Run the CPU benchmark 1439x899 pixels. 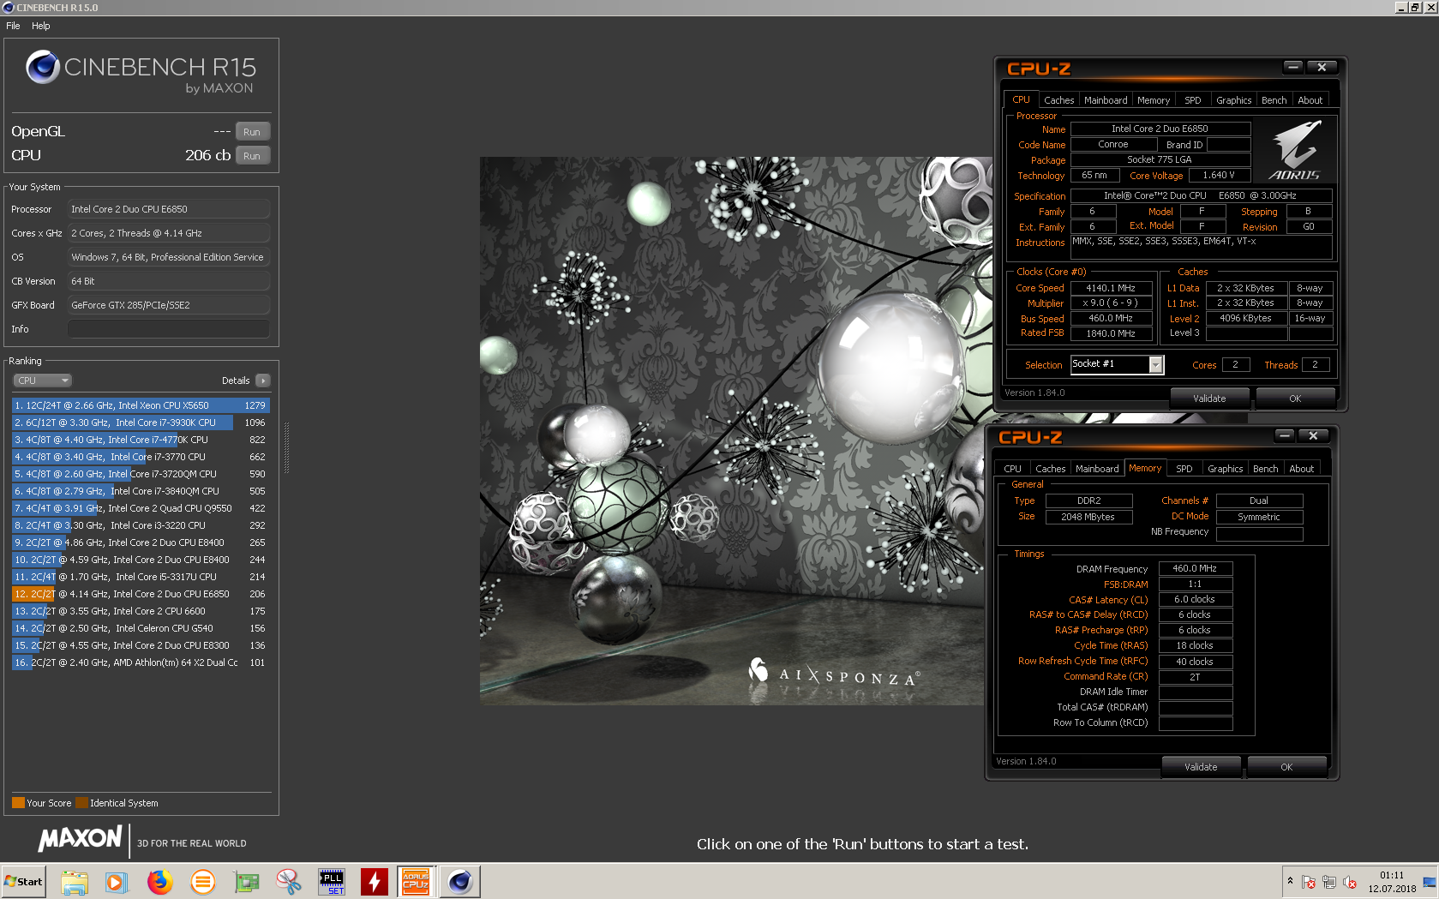coord(252,156)
